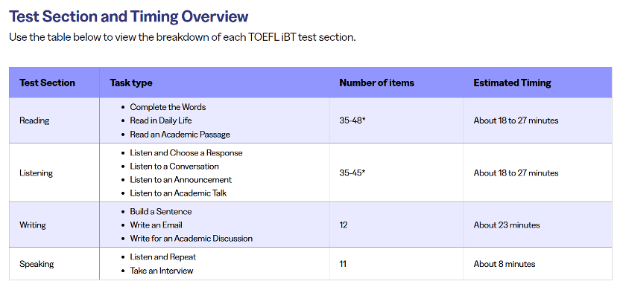This screenshot has height=287, width=620.
Task: Select the Task type column header
Action: (131, 83)
